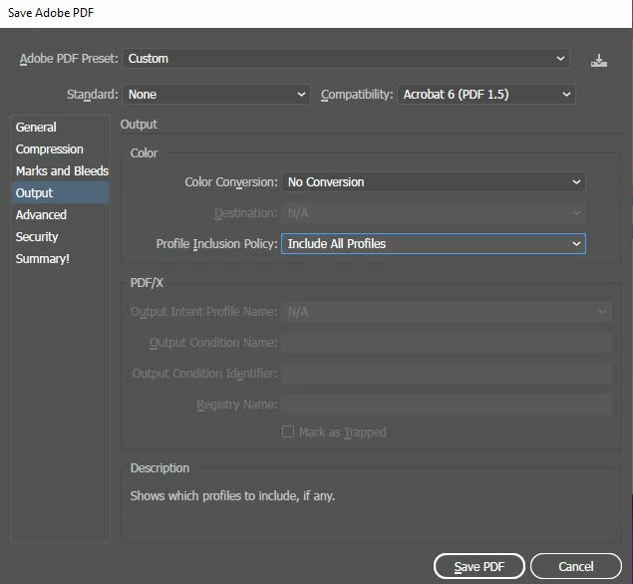Viewport: 633px width, 584px height.
Task: Open the Adobe PDF Preset dropdown
Action: pos(346,59)
